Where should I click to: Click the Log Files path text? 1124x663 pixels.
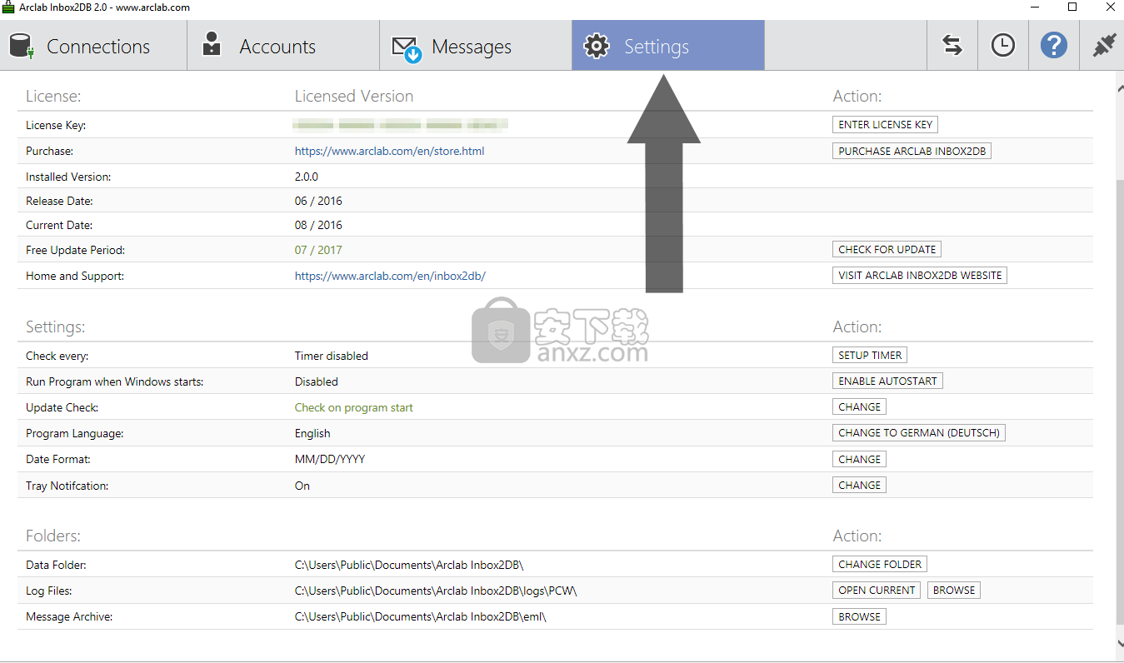coord(436,591)
